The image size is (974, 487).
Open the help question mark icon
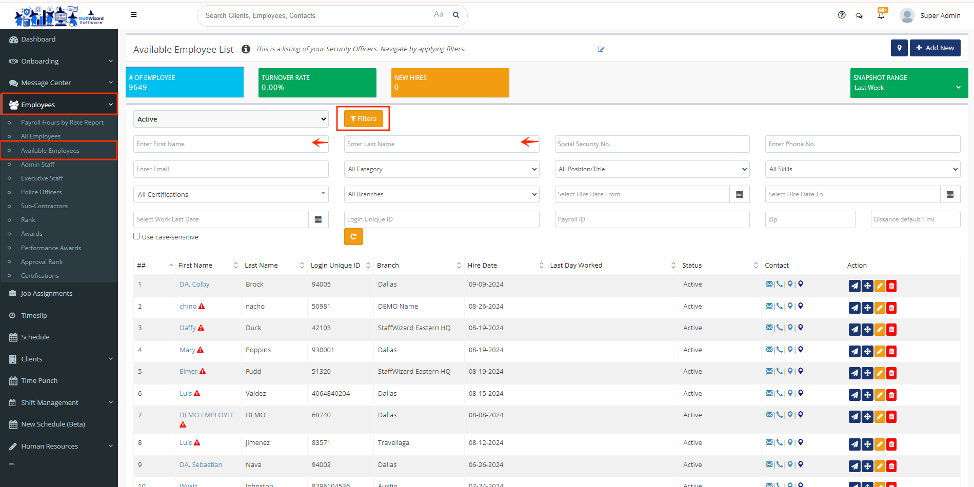842,15
